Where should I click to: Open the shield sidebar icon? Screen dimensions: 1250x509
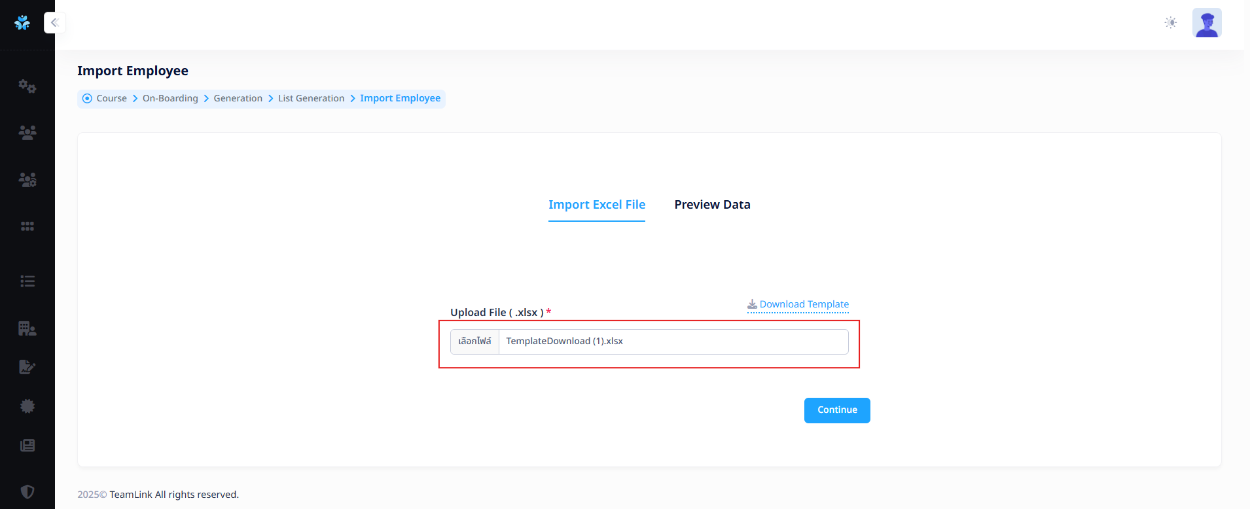tap(27, 491)
